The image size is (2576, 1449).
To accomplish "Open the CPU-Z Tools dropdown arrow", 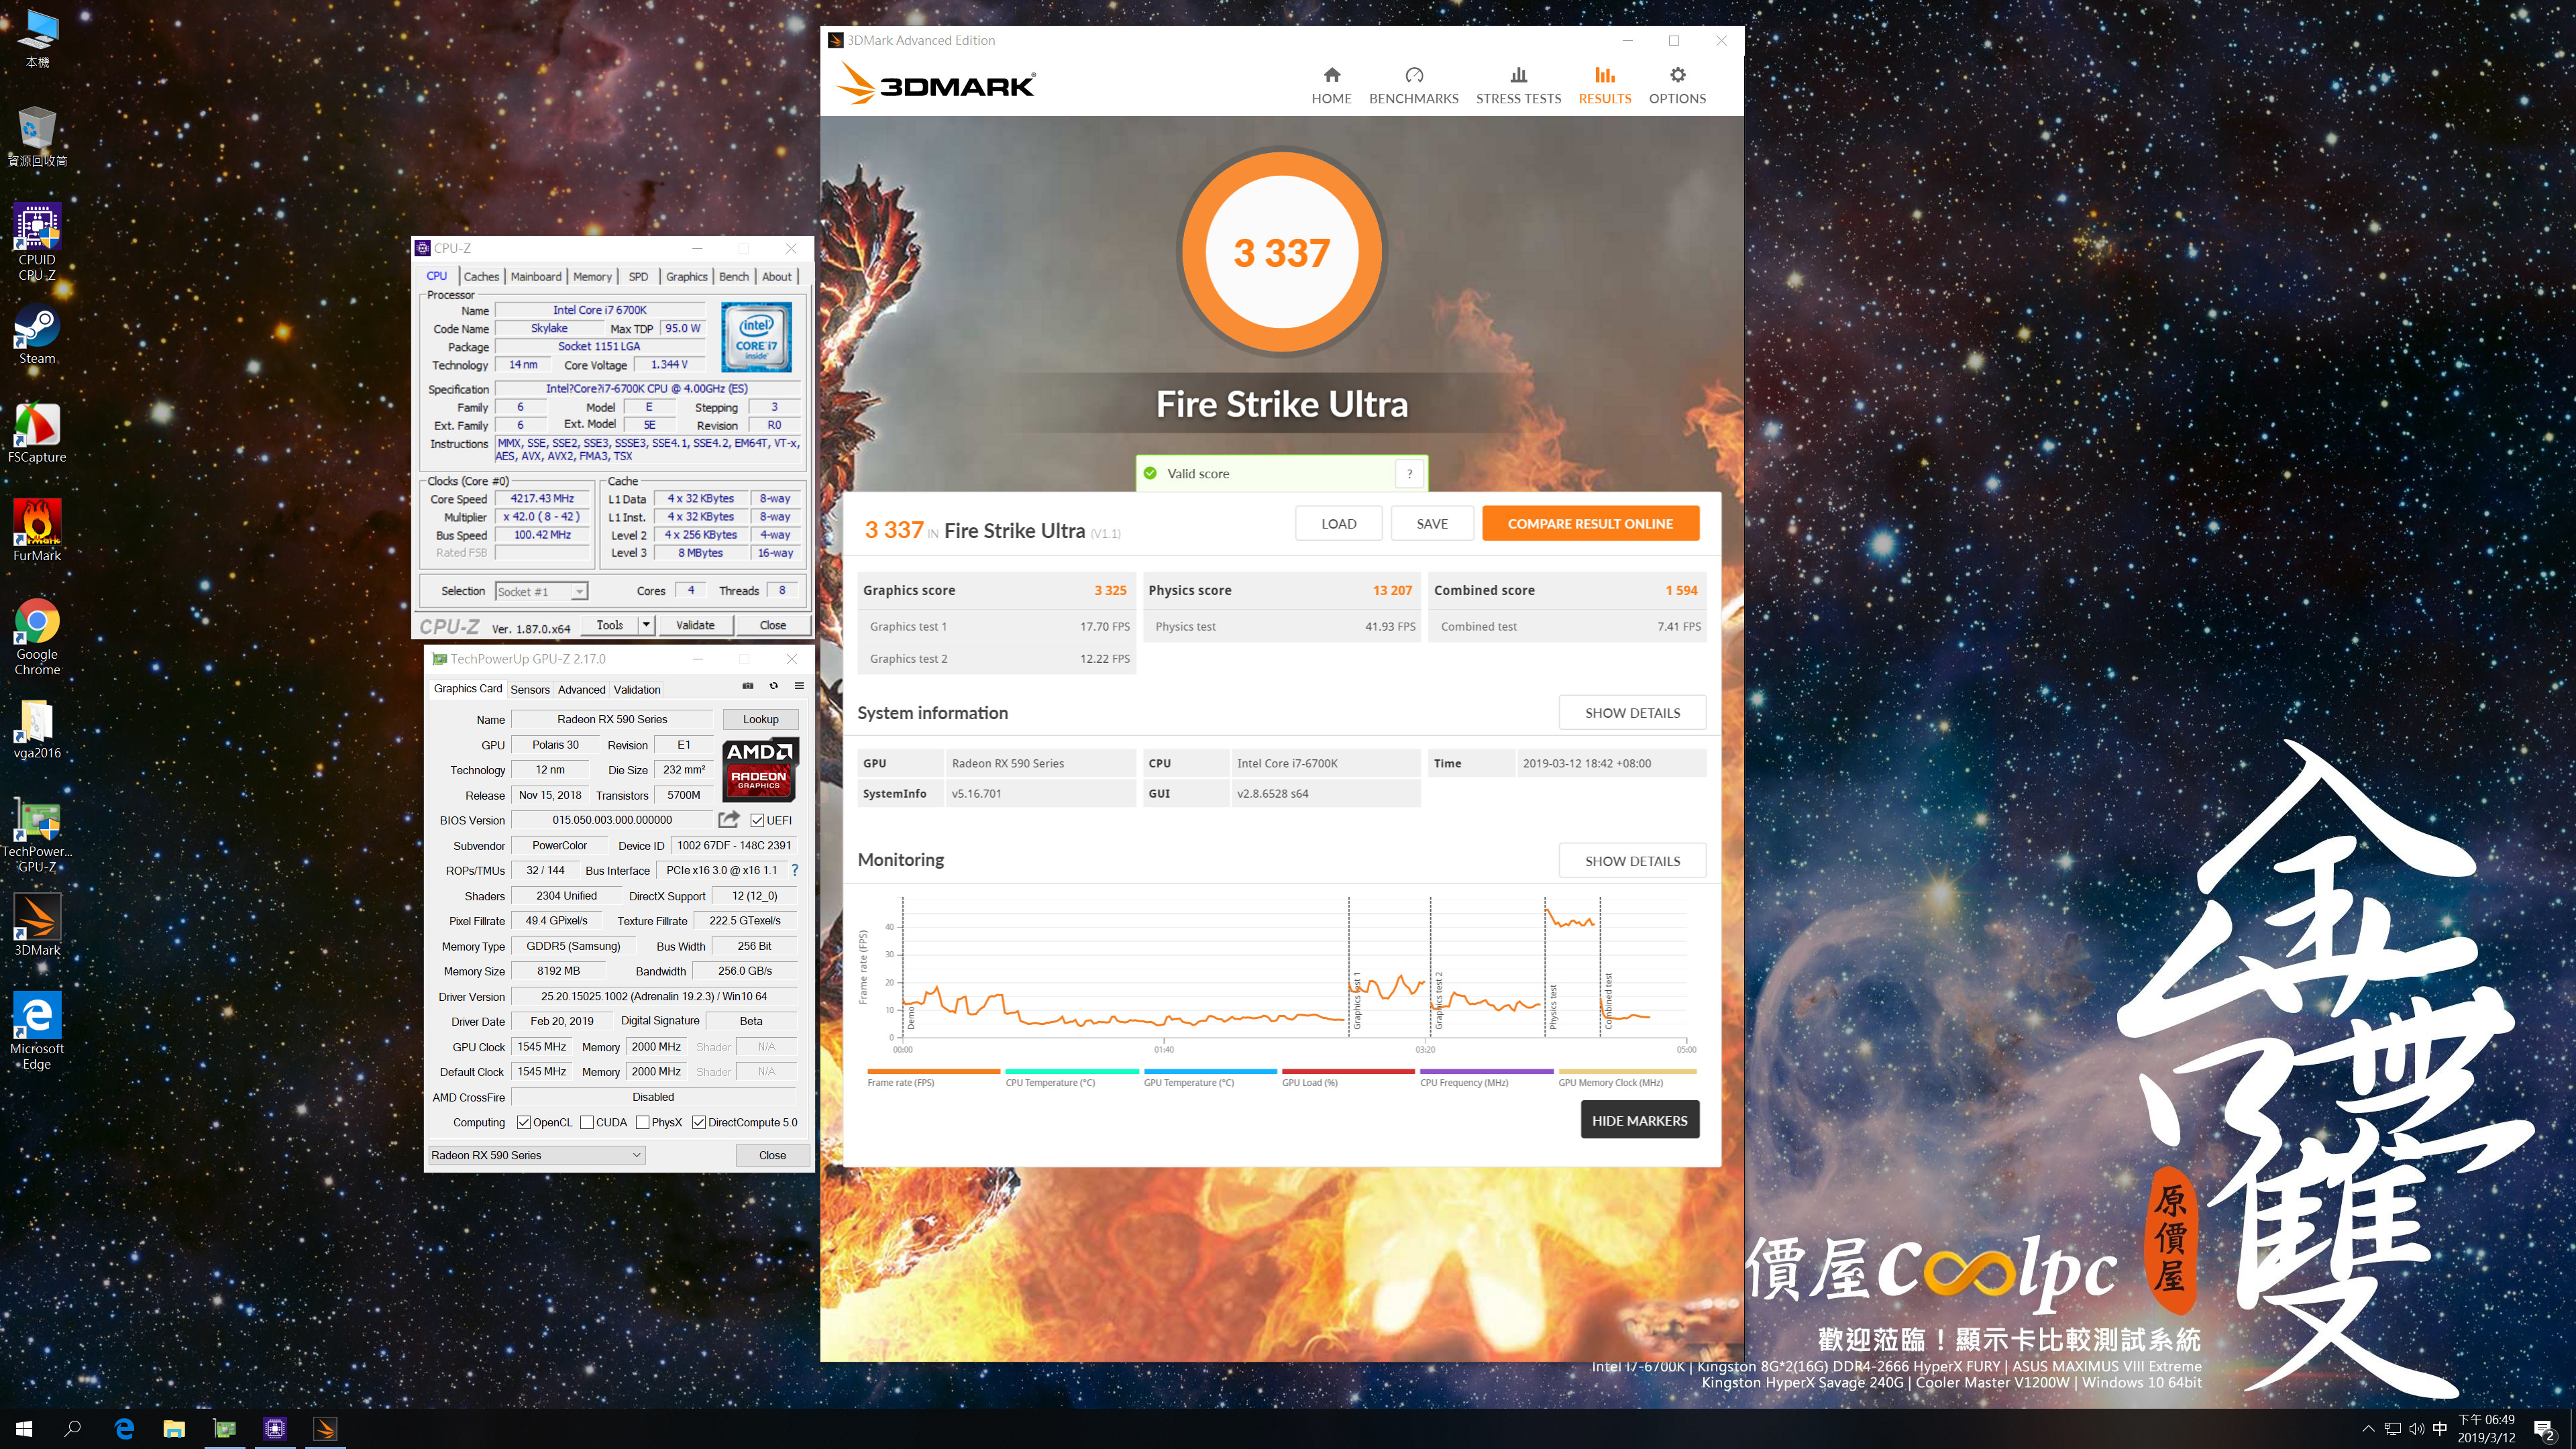I will pyautogui.click(x=646, y=625).
